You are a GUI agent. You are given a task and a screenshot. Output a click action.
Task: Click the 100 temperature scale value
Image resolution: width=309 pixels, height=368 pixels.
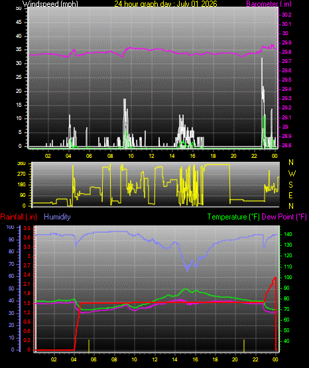tap(288, 277)
